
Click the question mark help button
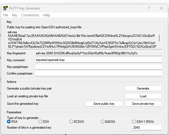pos(149,8)
